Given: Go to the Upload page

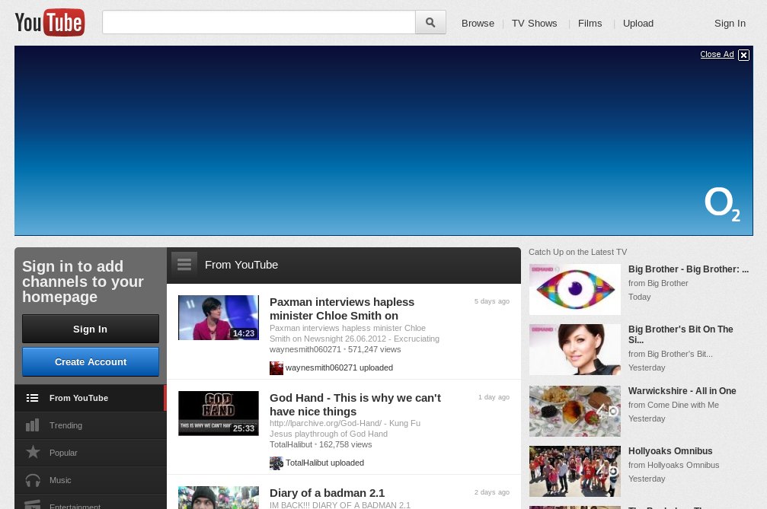Looking at the screenshot, I should click(x=638, y=24).
